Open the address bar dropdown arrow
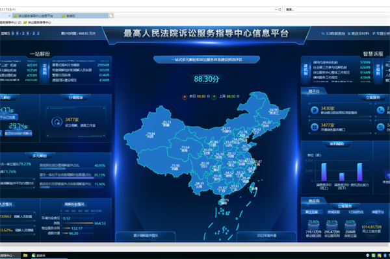 coord(276,10)
